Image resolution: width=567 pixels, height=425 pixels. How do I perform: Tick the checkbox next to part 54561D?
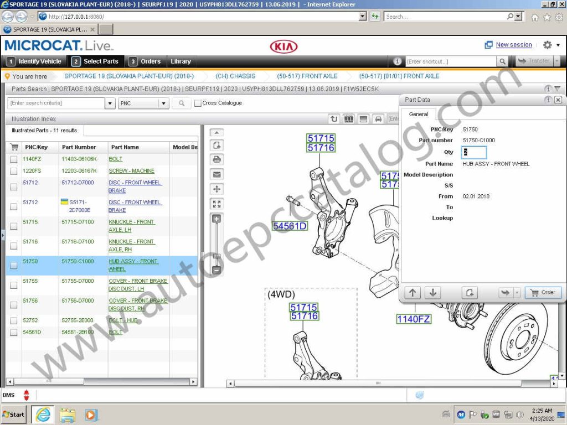click(13, 333)
